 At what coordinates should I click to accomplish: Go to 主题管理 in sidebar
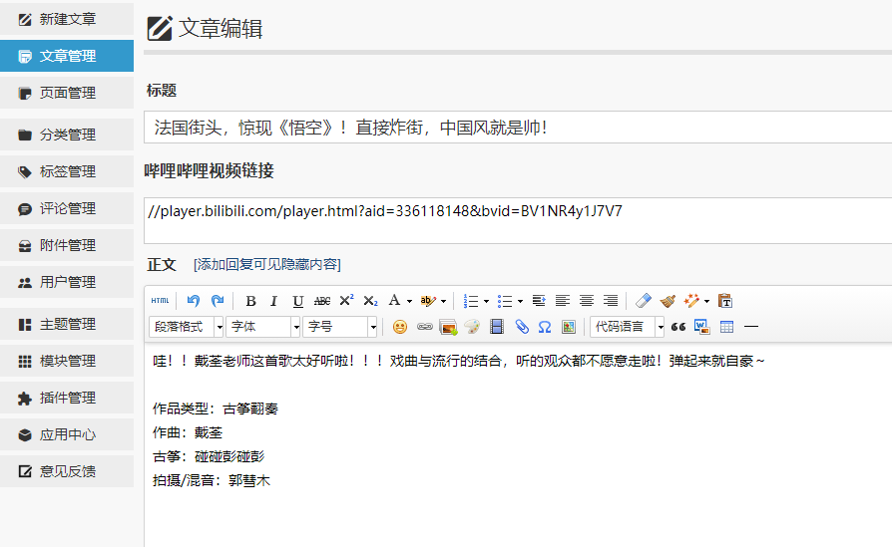pyautogui.click(x=67, y=325)
